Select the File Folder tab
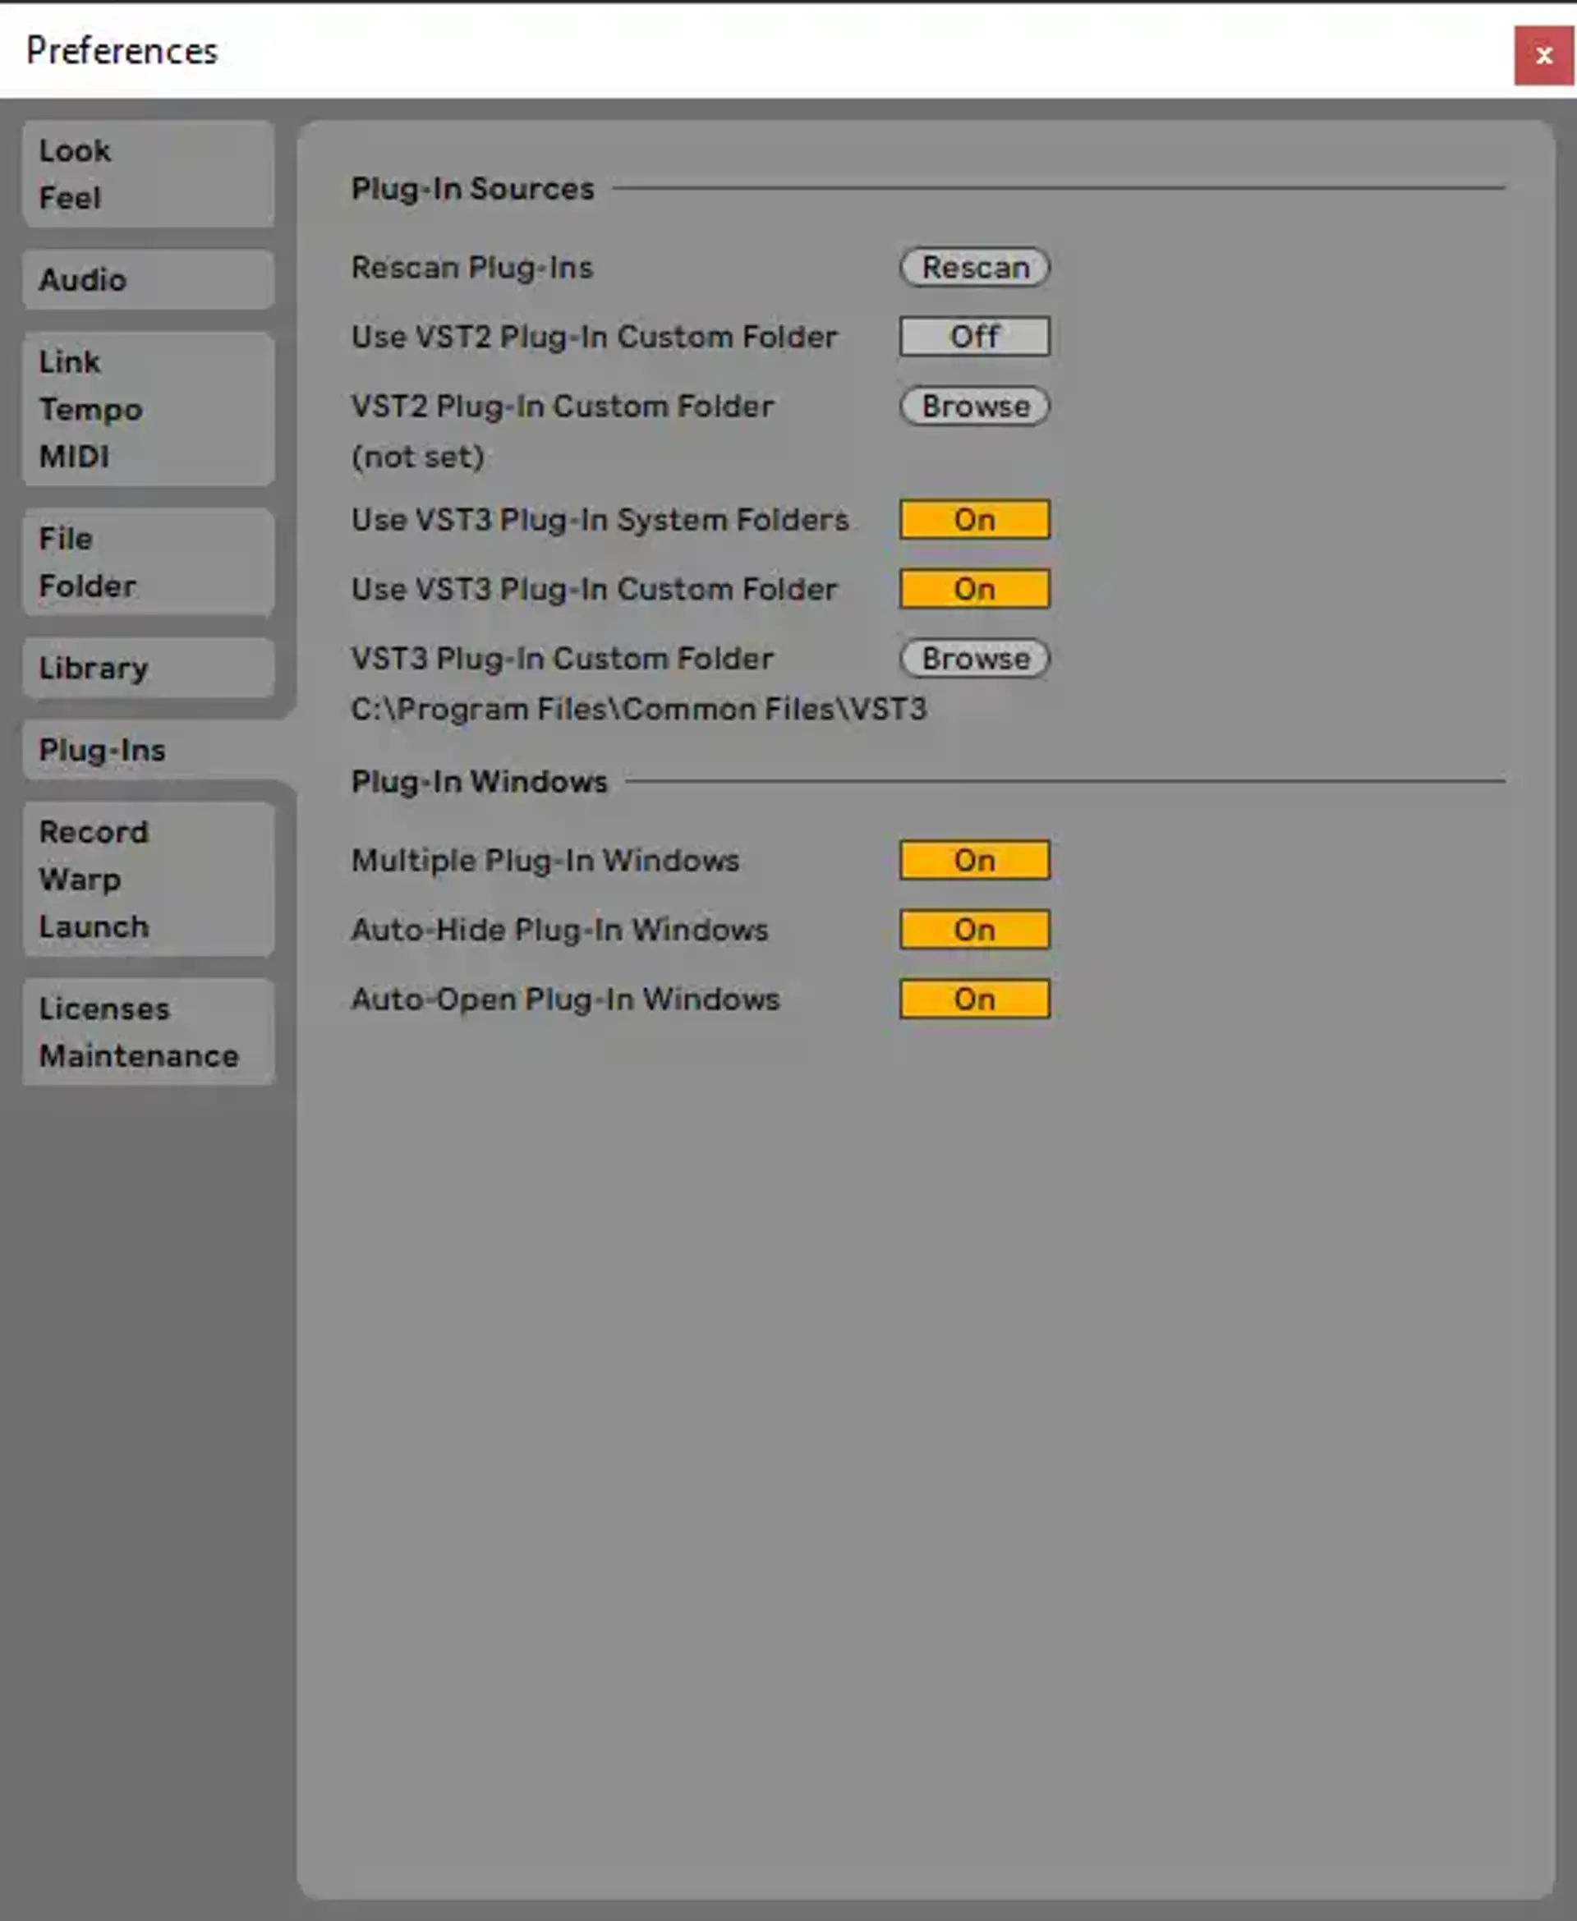1577x1921 pixels. coord(148,563)
